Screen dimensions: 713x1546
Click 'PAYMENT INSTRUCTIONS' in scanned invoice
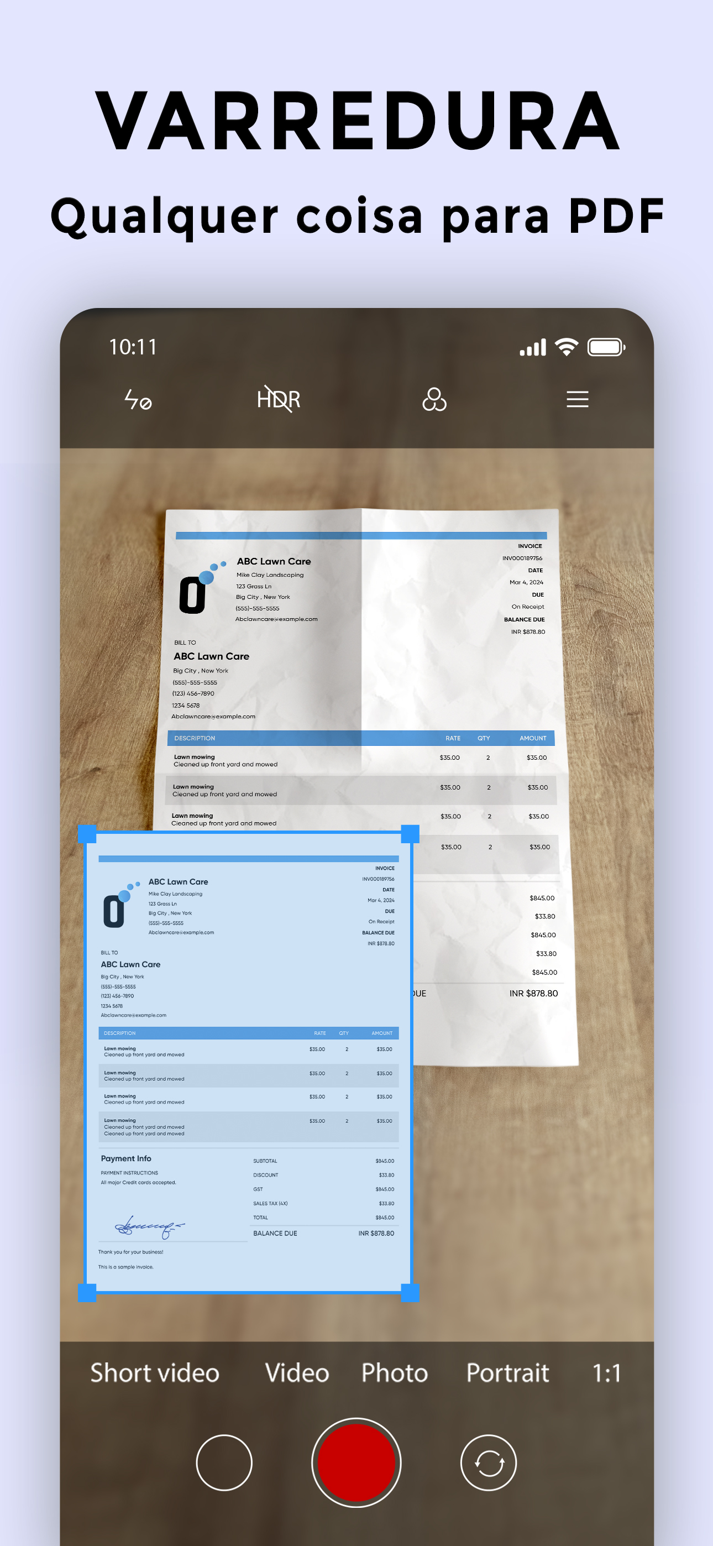point(130,1173)
